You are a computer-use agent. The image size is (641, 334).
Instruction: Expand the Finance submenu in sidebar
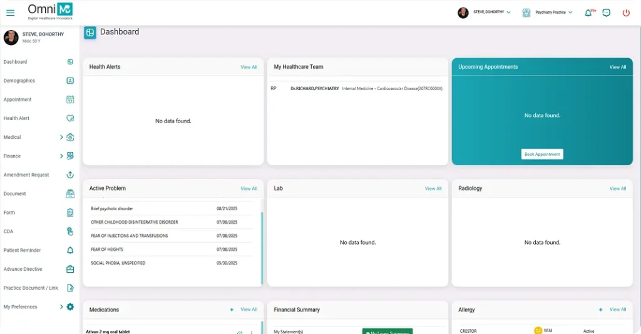coord(61,156)
